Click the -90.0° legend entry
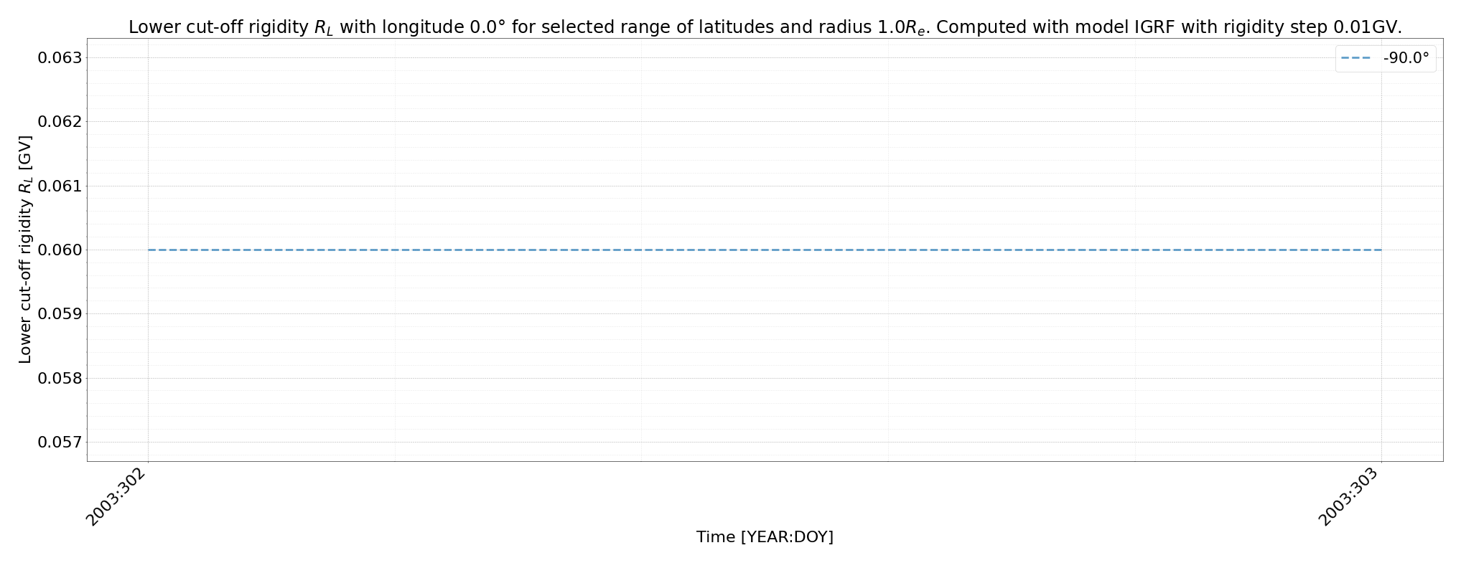This screenshot has width=1461, height=563. pos(1385,59)
